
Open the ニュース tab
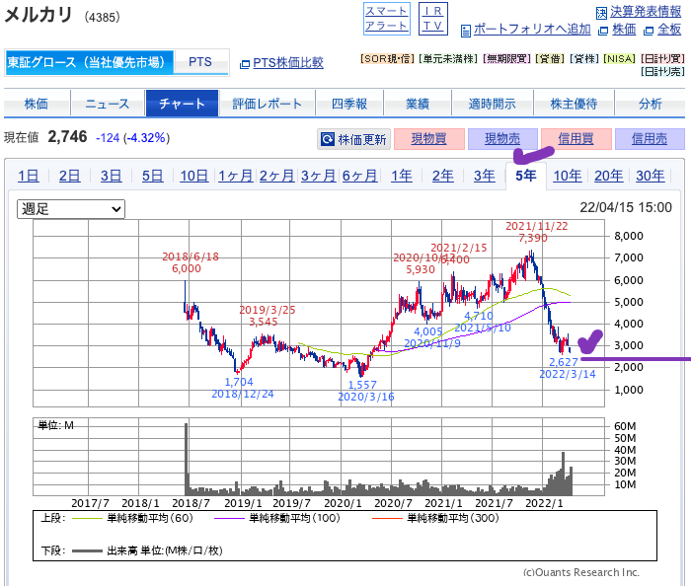pyautogui.click(x=108, y=104)
